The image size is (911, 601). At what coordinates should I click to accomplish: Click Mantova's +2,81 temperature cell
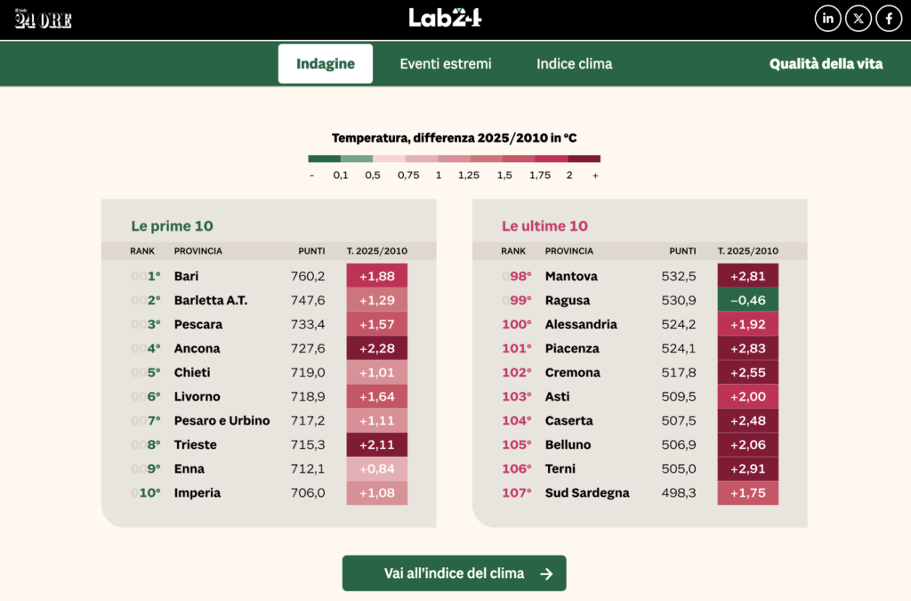pyautogui.click(x=747, y=276)
